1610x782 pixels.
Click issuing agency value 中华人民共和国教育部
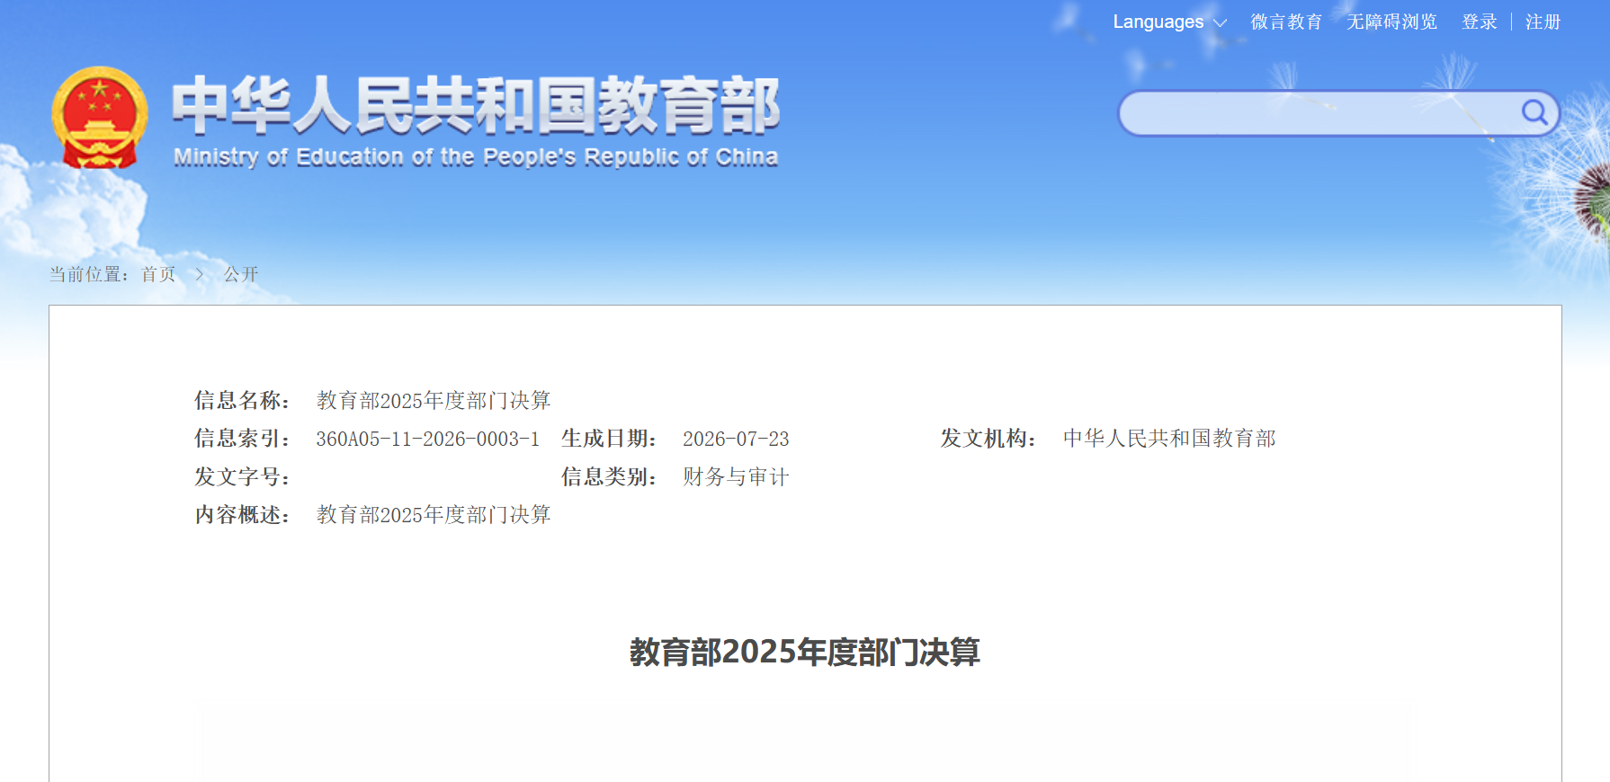[x=1169, y=439]
